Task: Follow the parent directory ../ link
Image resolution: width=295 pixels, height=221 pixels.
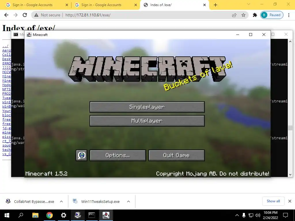Action: pos(5,46)
